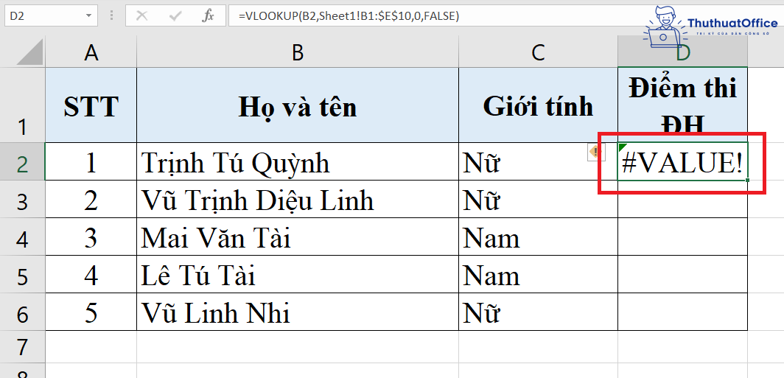Select column B header
This screenshot has height=378, width=784.
[x=297, y=52]
